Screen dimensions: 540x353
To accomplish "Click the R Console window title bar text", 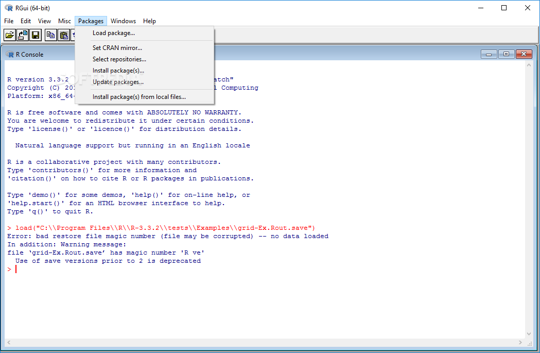I will [30, 55].
